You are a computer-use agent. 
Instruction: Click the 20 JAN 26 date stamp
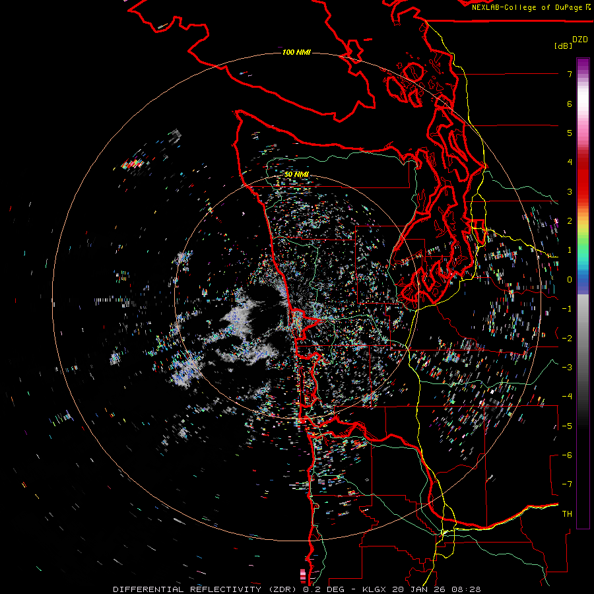418,589
